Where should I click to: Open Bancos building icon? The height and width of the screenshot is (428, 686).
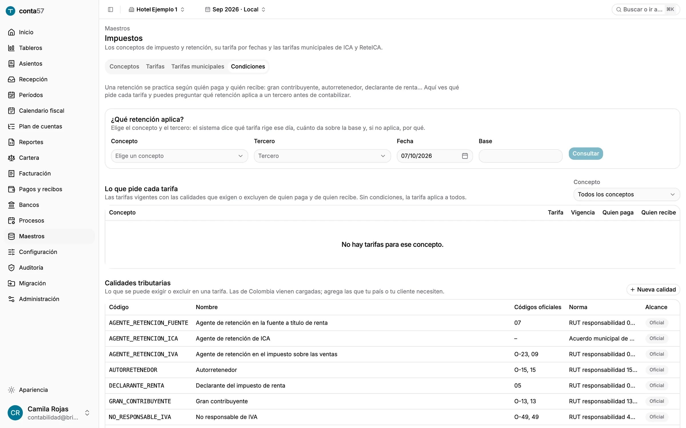tap(11, 205)
